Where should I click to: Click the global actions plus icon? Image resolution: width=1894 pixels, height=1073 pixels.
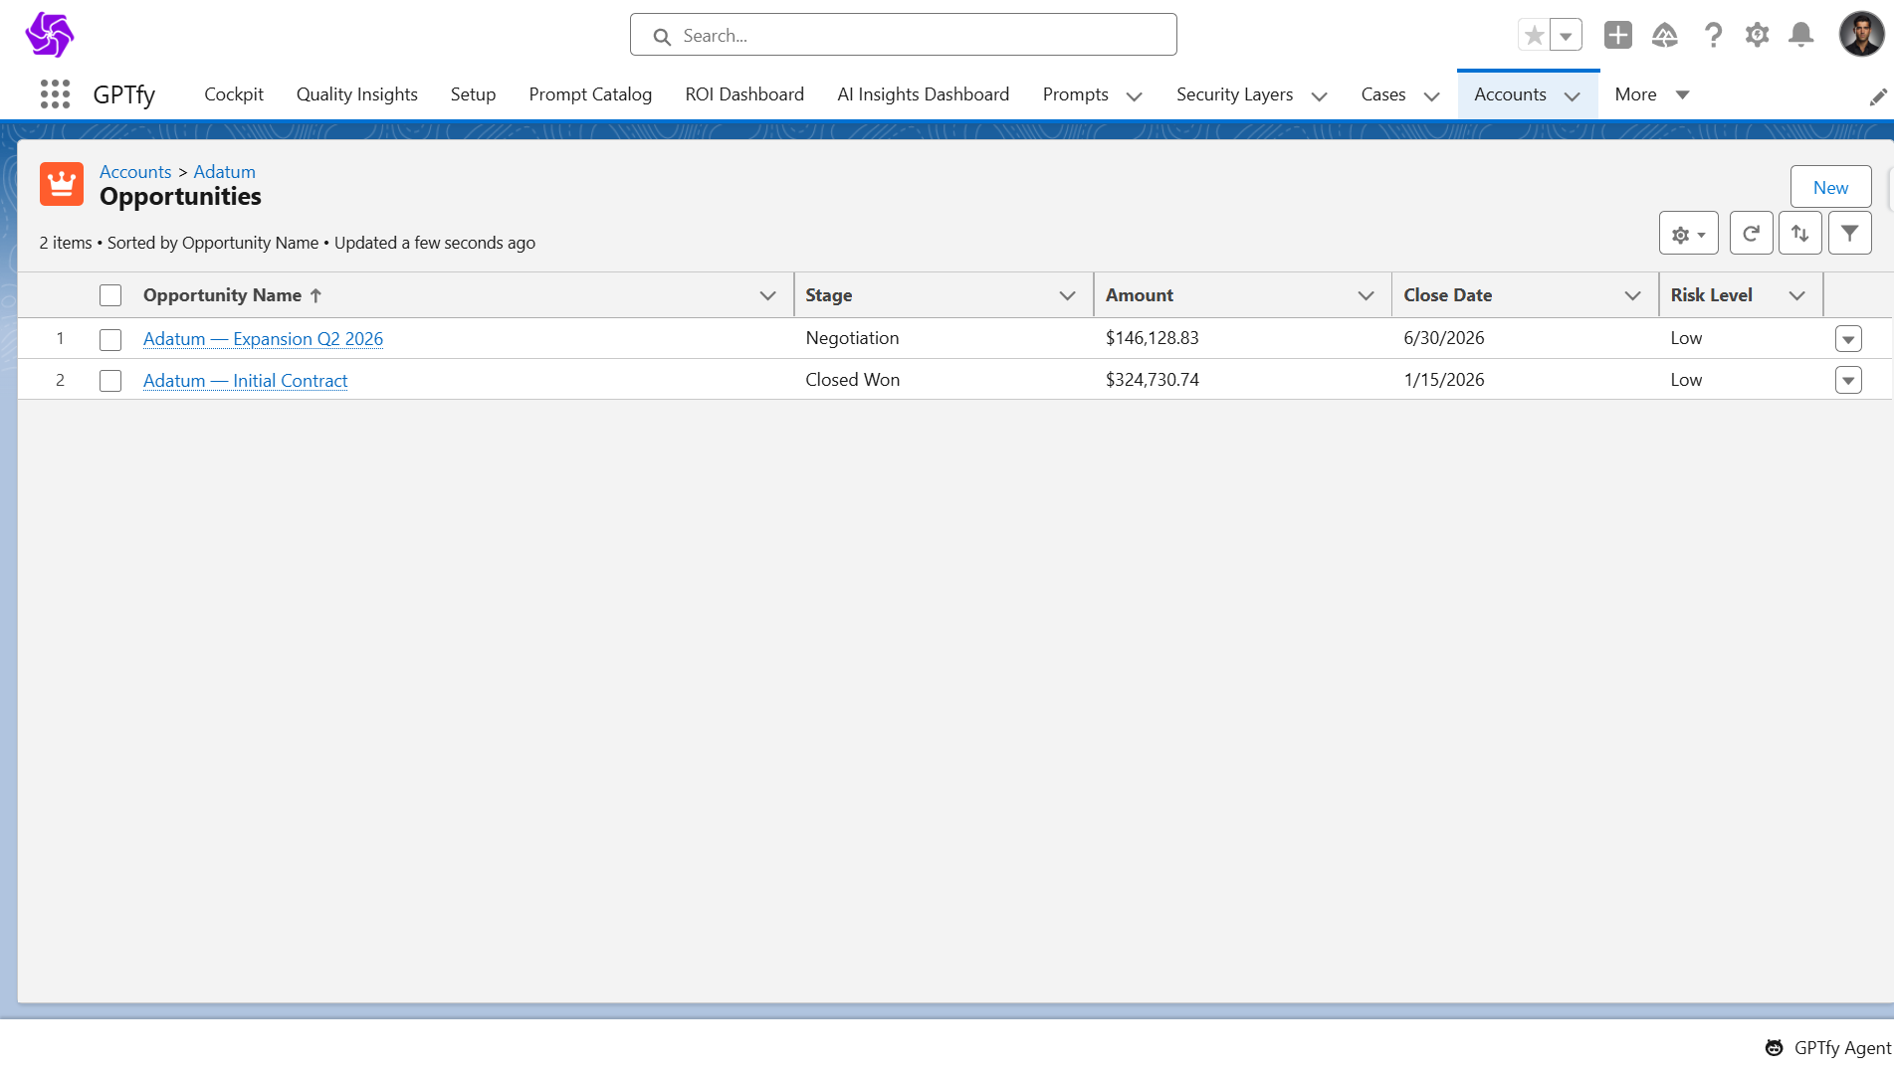click(x=1617, y=35)
